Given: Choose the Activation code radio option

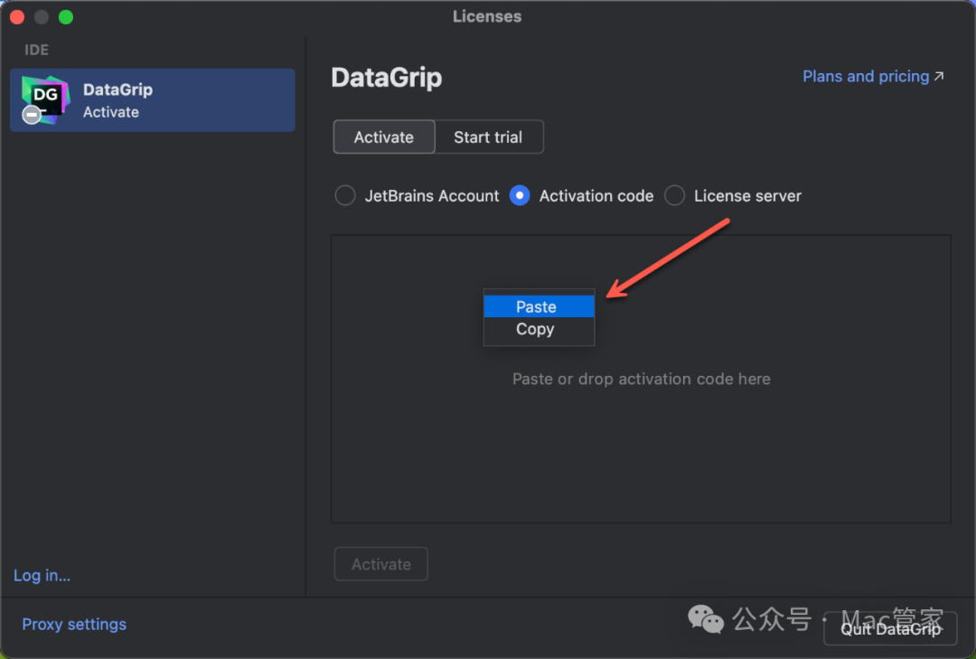Looking at the screenshot, I should coord(520,196).
